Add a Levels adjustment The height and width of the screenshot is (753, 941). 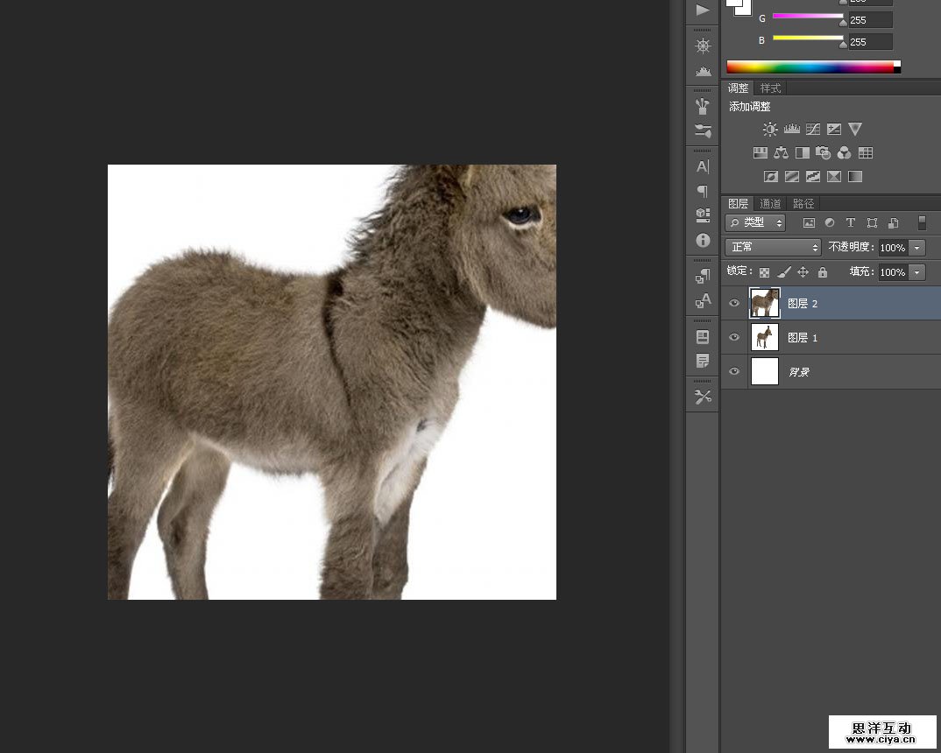[791, 129]
